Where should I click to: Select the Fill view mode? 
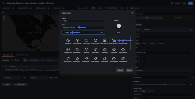point(93,8)
